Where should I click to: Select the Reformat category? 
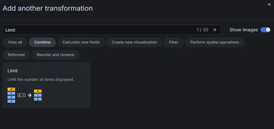(16, 55)
